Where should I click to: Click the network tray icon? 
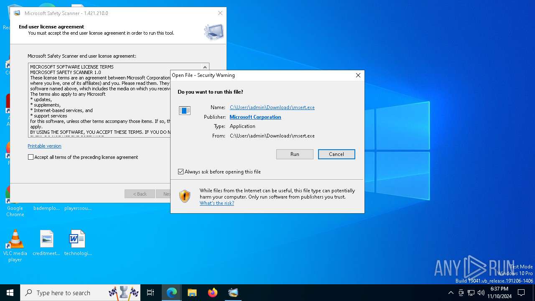(x=471, y=293)
